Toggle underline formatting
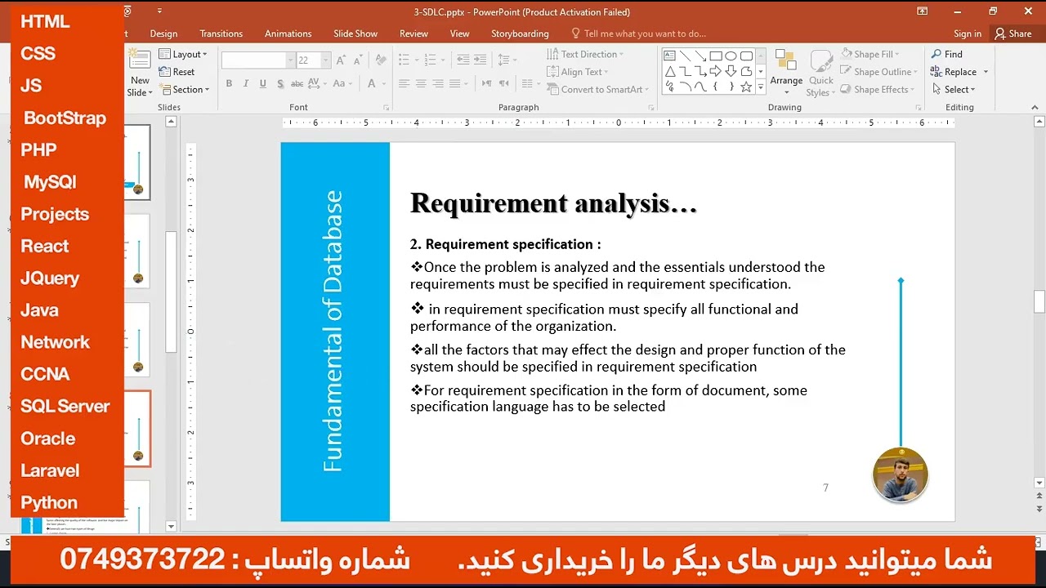1046x588 pixels. pyautogui.click(x=263, y=83)
